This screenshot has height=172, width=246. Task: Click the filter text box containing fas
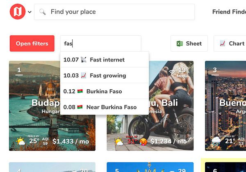click(x=100, y=43)
